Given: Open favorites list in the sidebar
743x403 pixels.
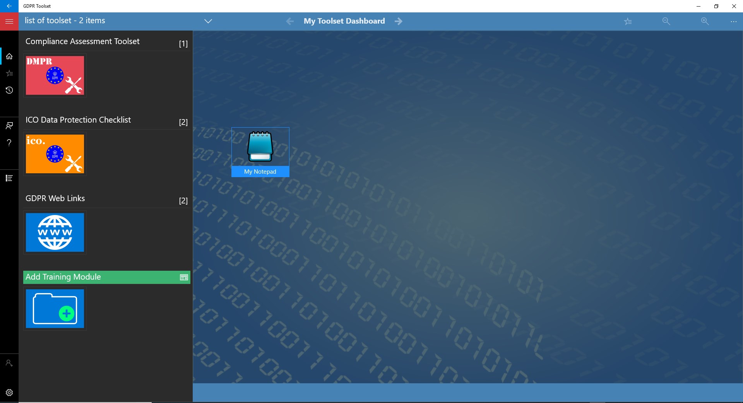Looking at the screenshot, I should point(9,73).
